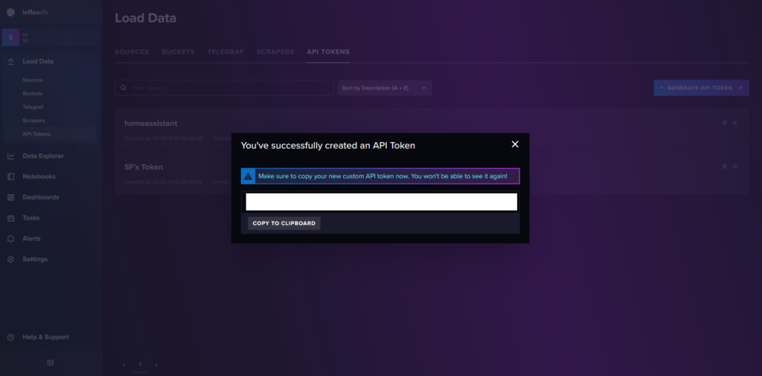Collapse the sidebar using bottom toggle icon
This screenshot has width=762, height=376.
tap(51, 363)
